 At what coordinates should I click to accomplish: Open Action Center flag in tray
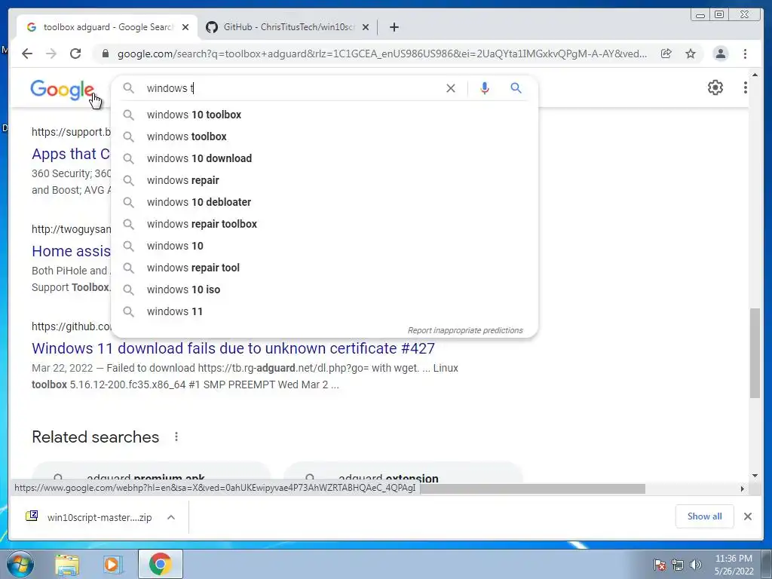click(x=659, y=565)
